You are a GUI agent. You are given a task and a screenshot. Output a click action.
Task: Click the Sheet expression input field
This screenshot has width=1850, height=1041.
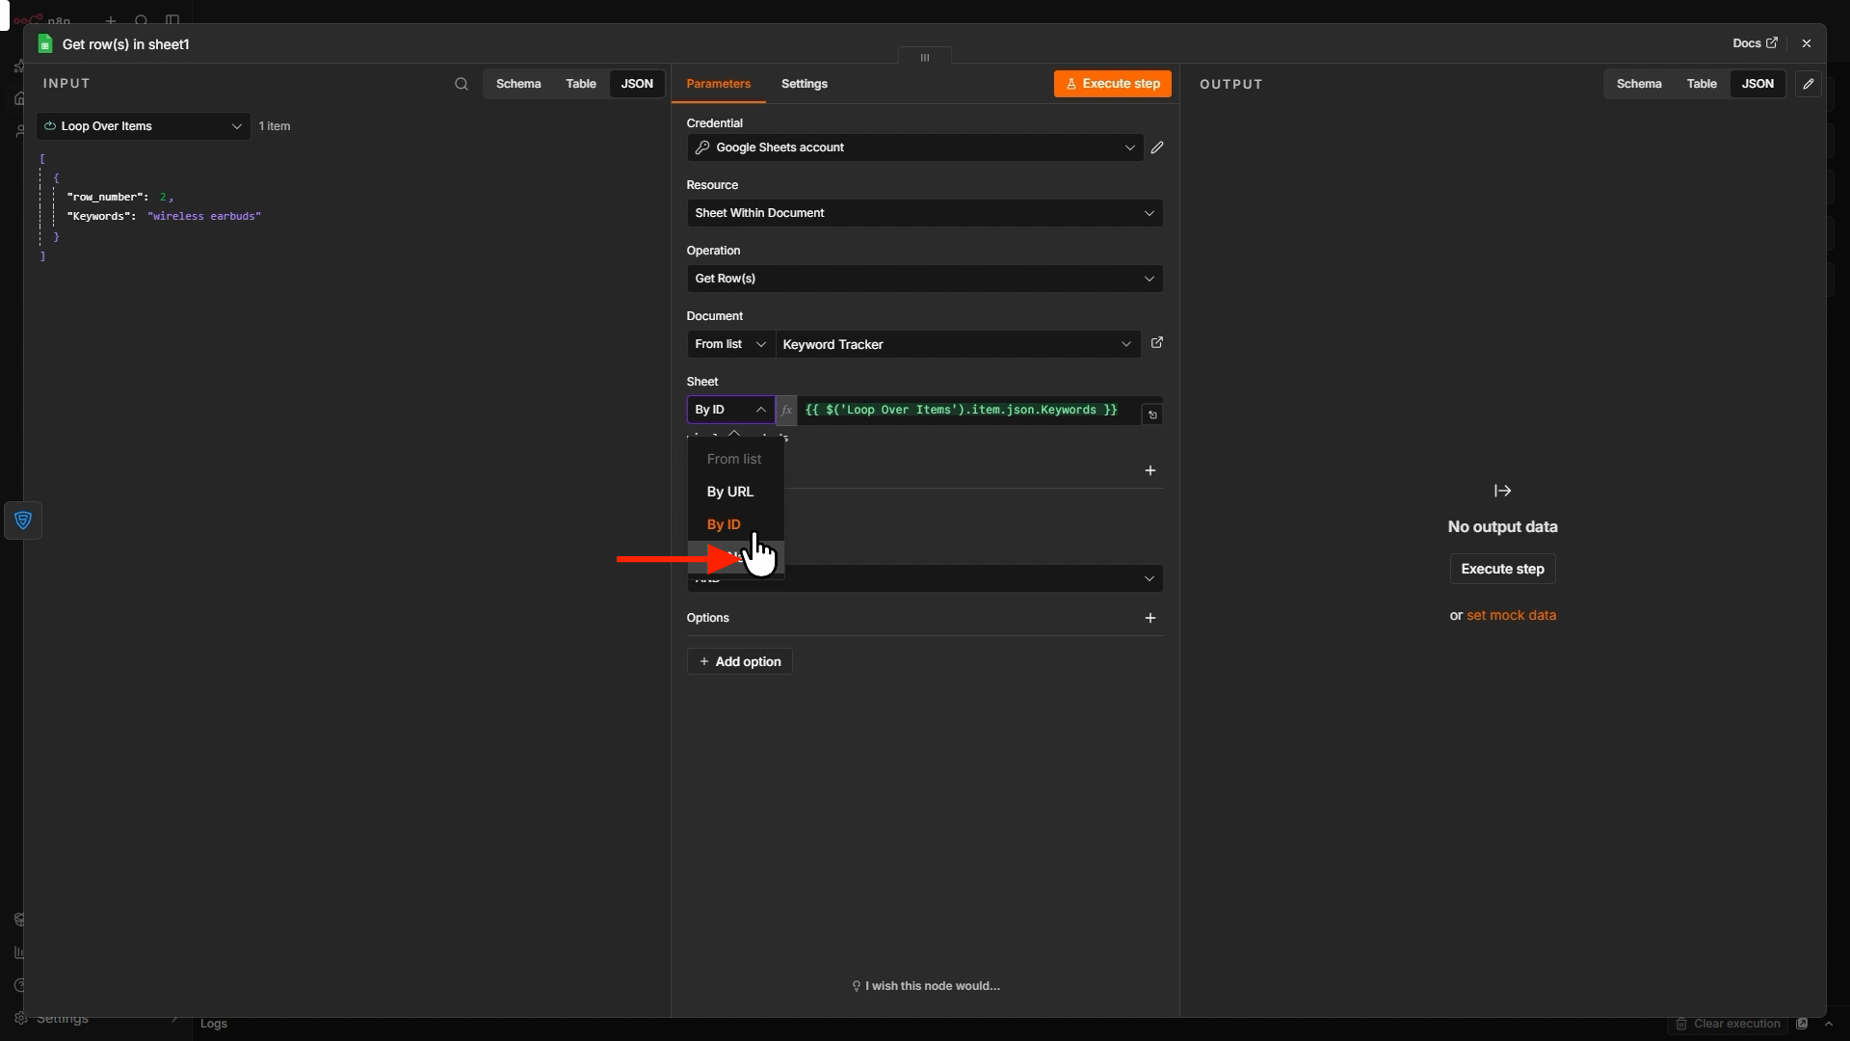click(968, 410)
